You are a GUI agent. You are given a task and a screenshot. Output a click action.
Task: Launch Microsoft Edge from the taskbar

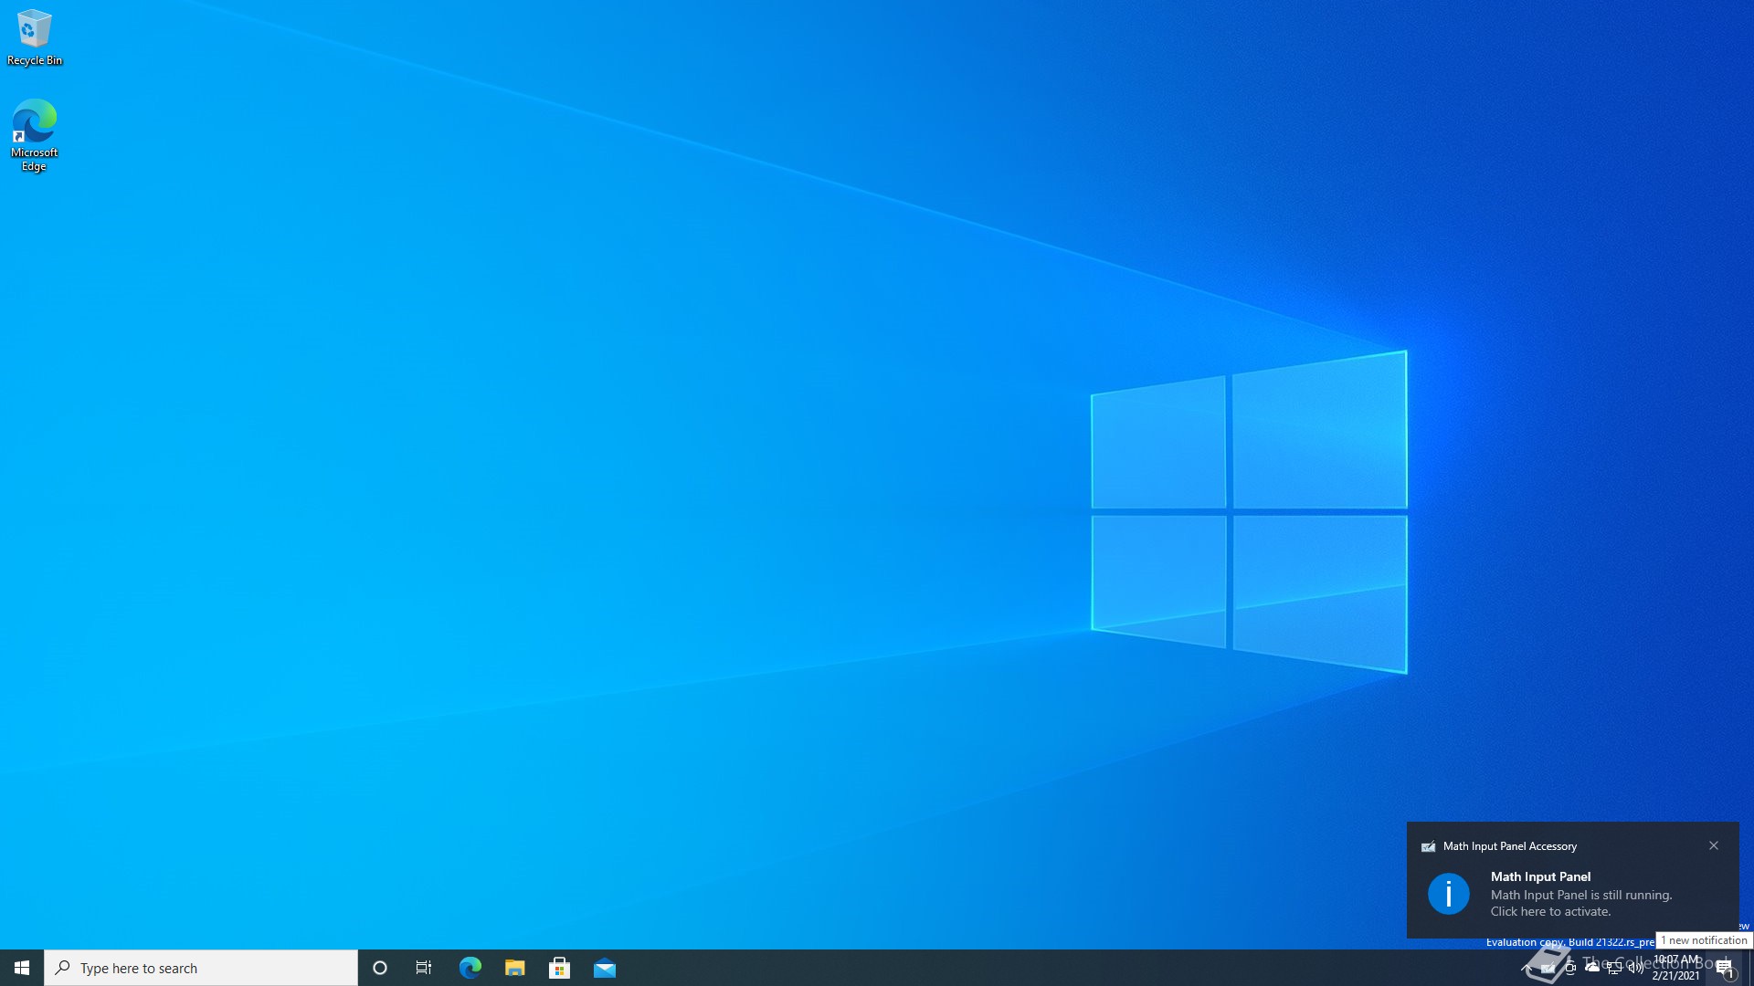pos(470,968)
